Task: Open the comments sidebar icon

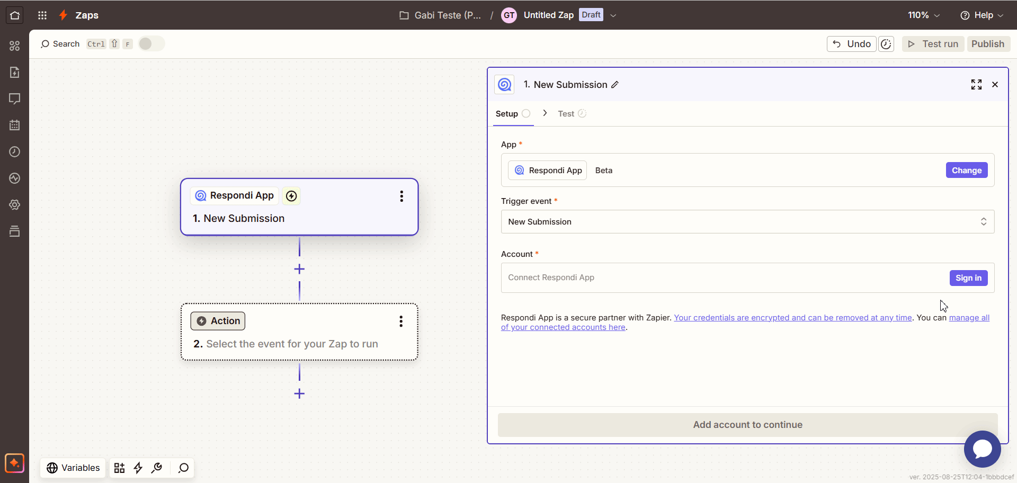Action: (x=15, y=99)
